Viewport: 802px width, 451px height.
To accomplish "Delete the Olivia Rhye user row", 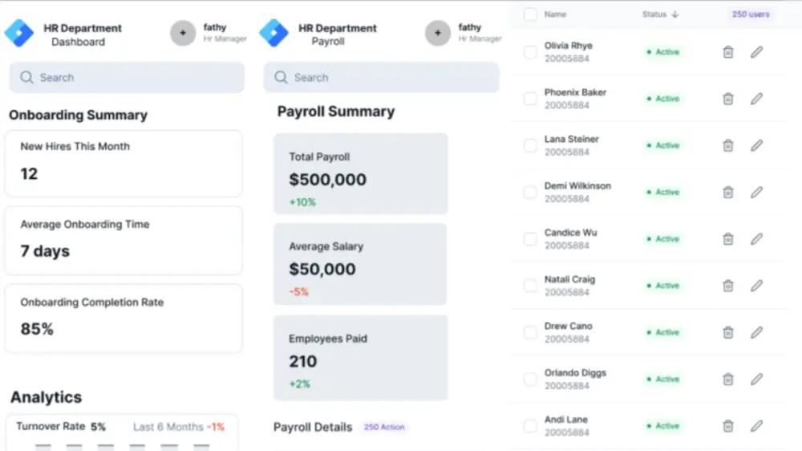I will click(x=728, y=52).
